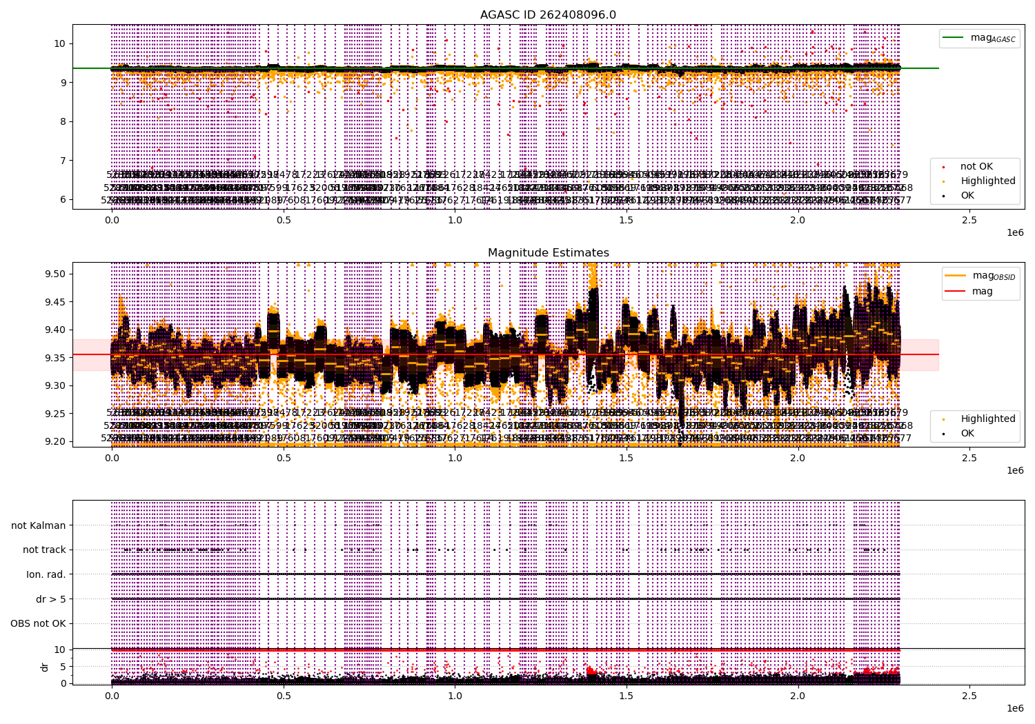Click the x-axis tick 0.5 under middle plot

pos(283,458)
